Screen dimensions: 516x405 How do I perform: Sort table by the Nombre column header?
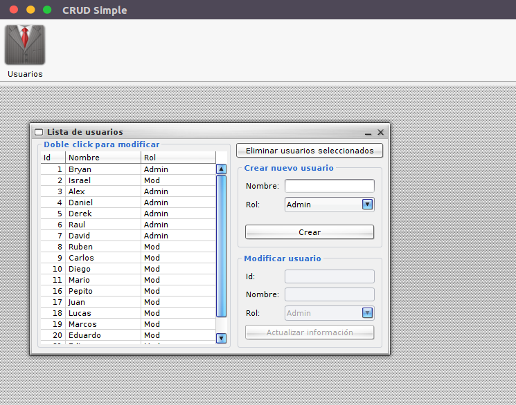tap(103, 158)
